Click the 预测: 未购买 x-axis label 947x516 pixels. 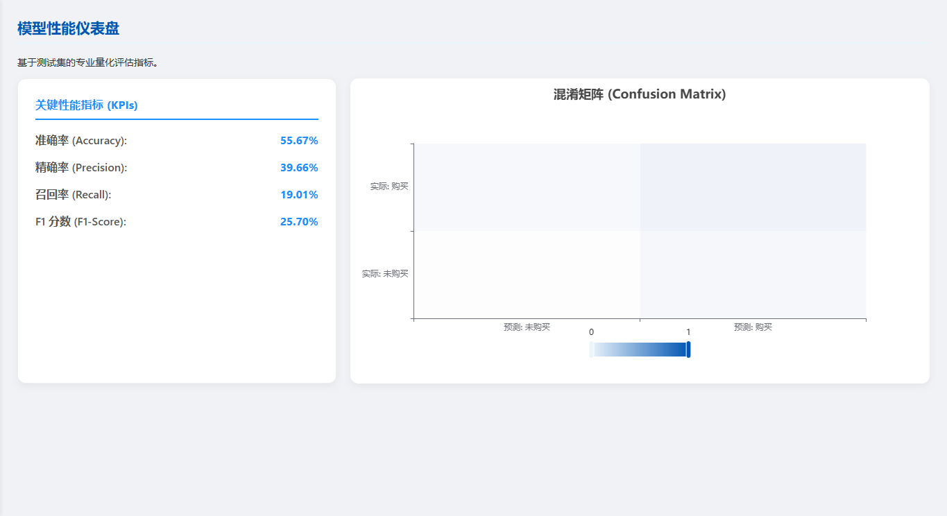527,327
